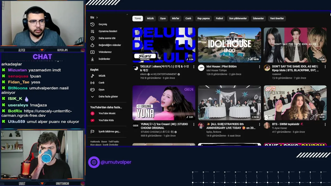The width and height of the screenshot is (331, 186).
Task: Click chat username Mizuxtan
Action: pos(17,70)
